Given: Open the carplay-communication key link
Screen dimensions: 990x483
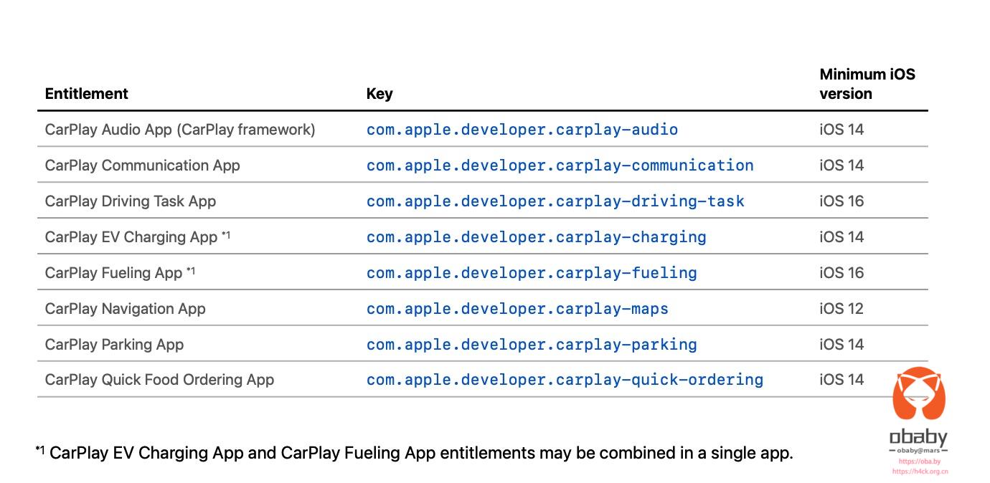Looking at the screenshot, I should point(560,166).
